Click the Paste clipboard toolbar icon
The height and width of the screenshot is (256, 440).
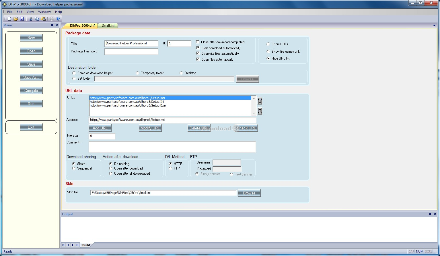[43, 19]
